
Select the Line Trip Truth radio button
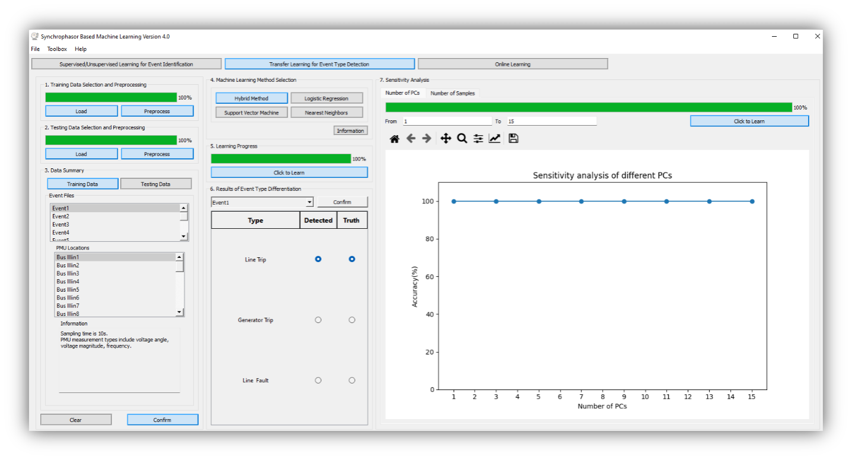coord(352,259)
